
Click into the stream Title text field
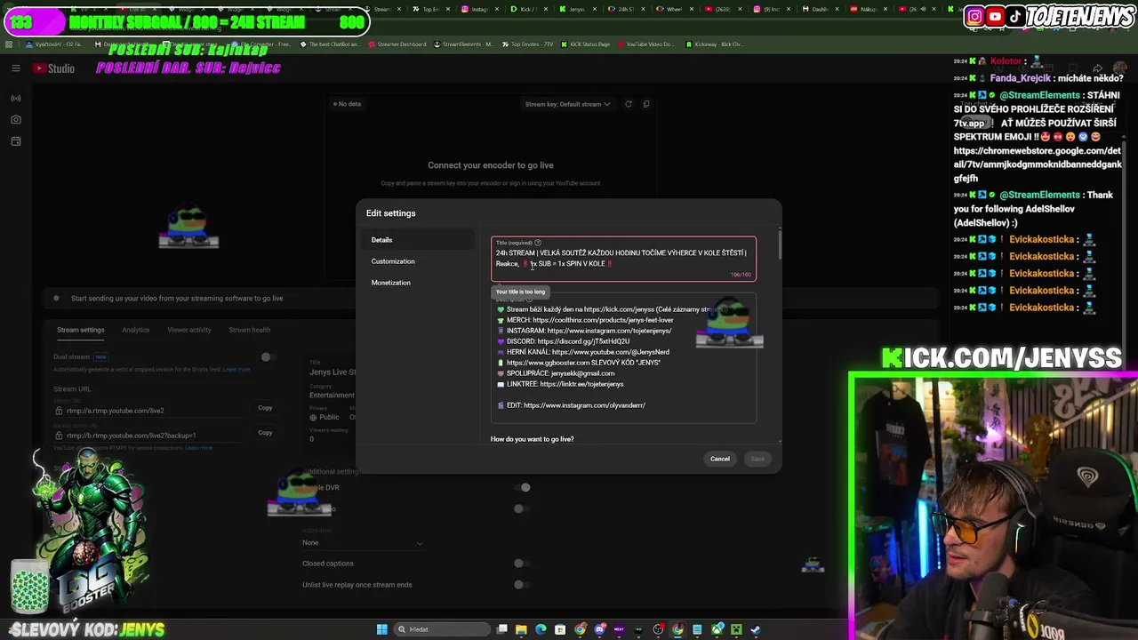(x=623, y=259)
